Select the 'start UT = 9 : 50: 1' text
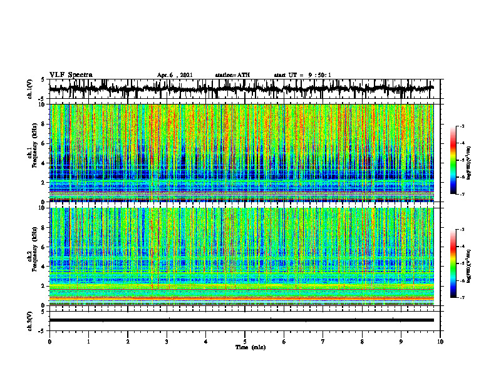Screen dimensions: 496x383 [x=302, y=75]
